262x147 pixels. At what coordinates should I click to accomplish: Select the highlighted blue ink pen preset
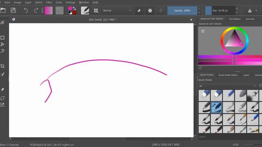pos(217,107)
